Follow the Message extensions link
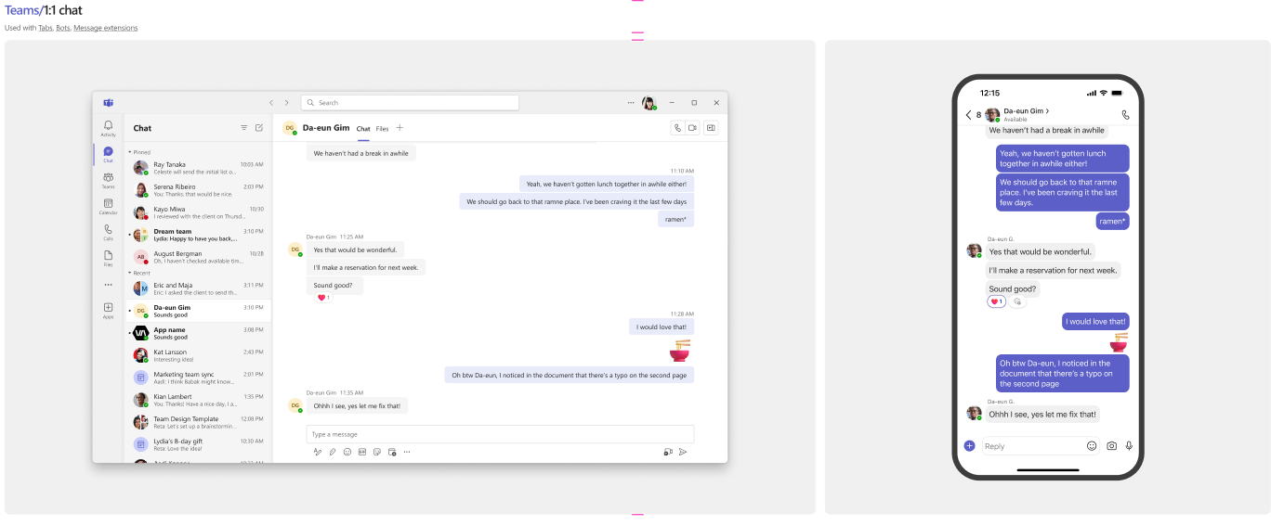The height and width of the screenshot is (525, 1284). (105, 28)
